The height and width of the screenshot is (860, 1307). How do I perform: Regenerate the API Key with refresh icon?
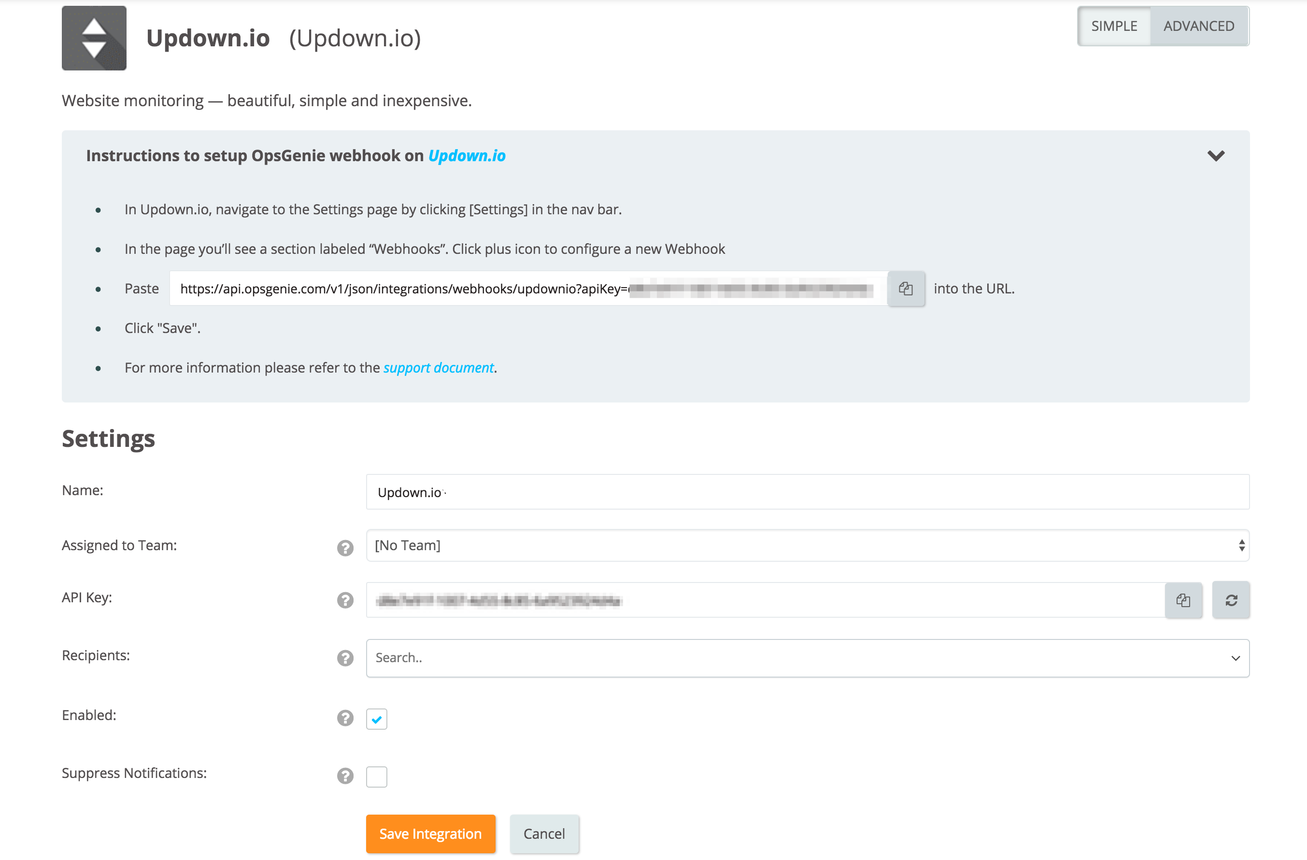pos(1231,600)
